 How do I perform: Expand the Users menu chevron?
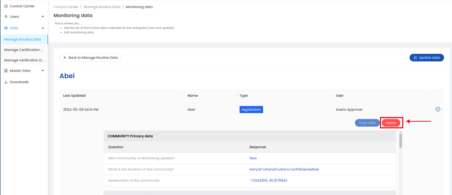(43, 17)
